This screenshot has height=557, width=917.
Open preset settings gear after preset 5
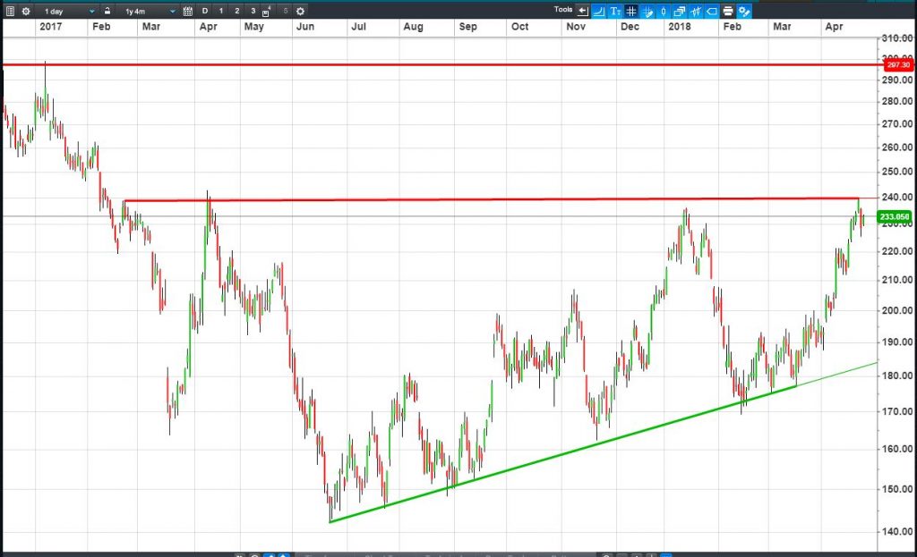(x=301, y=11)
